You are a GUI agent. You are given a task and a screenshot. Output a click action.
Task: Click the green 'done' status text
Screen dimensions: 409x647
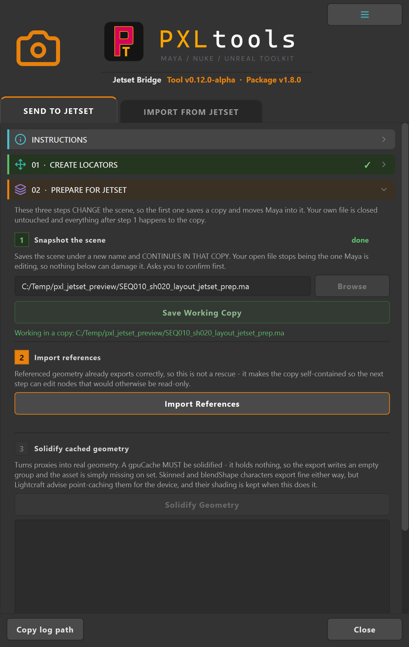[x=360, y=240]
